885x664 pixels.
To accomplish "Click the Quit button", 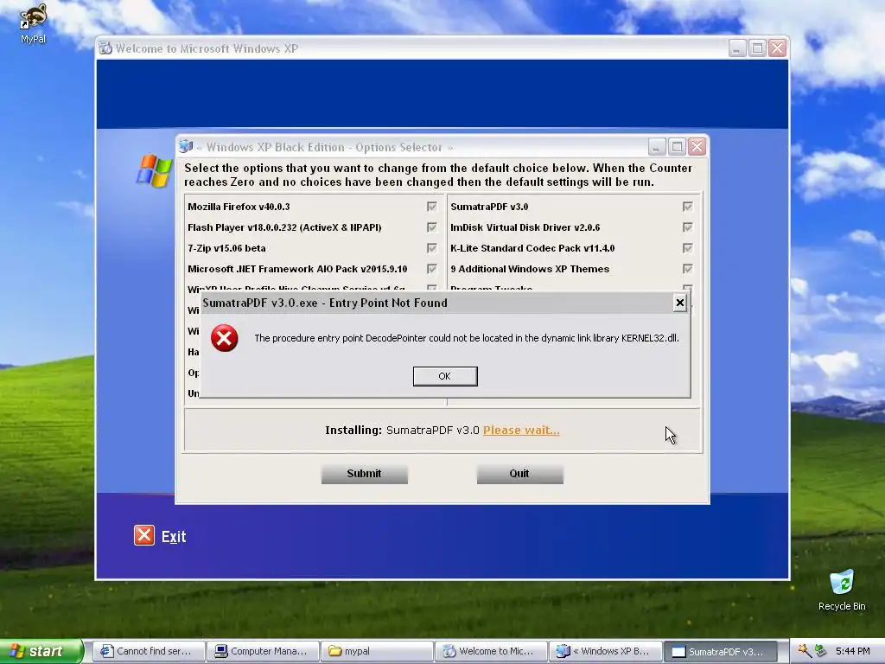I will (x=519, y=474).
